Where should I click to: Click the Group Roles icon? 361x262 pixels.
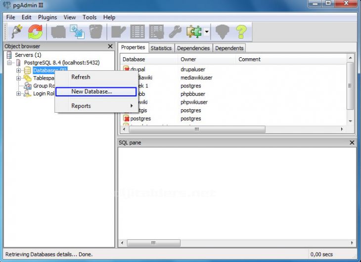pyautogui.click(x=28, y=86)
